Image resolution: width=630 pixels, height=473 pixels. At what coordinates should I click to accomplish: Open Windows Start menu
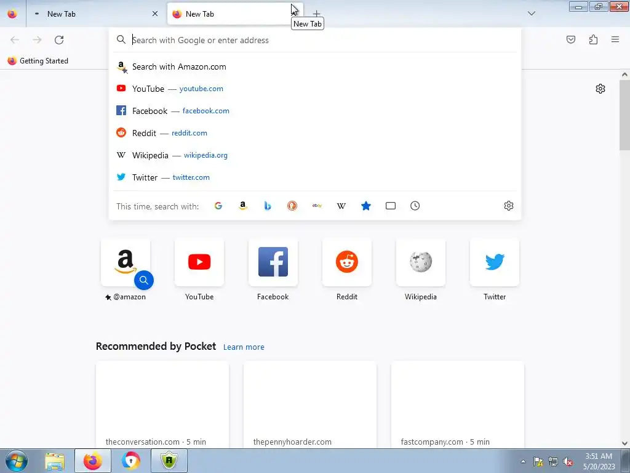(17, 461)
